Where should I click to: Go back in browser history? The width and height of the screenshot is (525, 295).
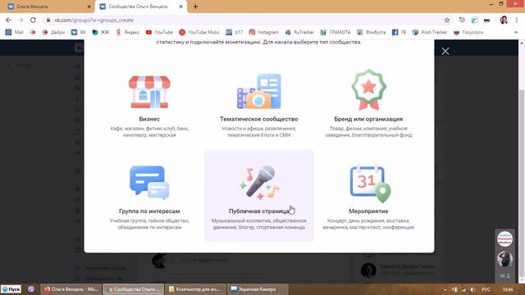tap(8, 20)
